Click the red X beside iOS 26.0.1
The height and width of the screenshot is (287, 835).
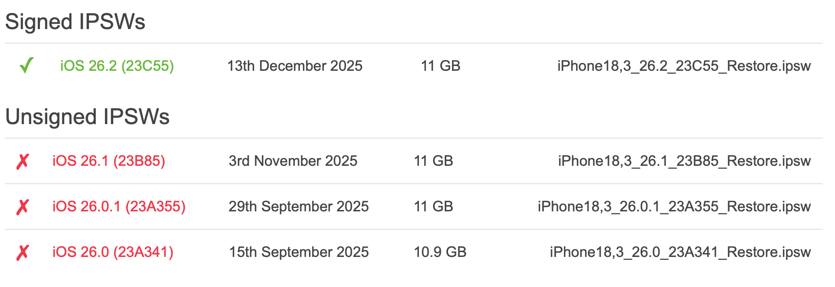22,207
